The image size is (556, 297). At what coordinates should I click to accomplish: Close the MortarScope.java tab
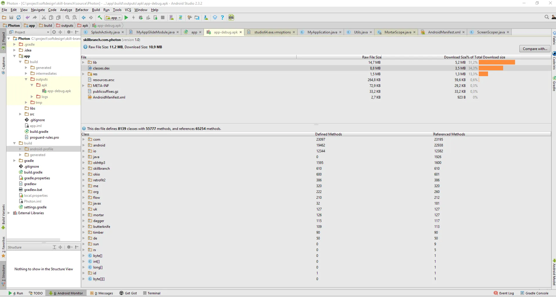415,32
